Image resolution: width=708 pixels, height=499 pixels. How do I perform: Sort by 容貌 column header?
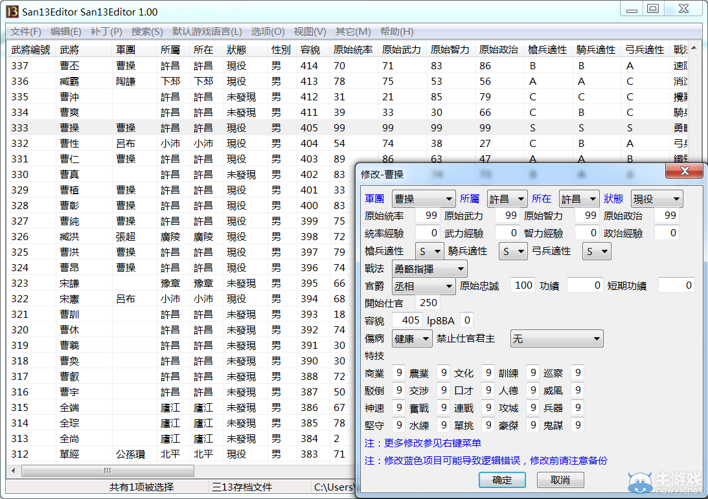(312, 50)
